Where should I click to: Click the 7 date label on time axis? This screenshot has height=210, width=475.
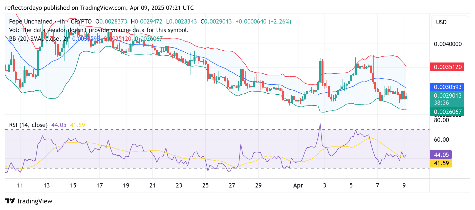point(378,185)
